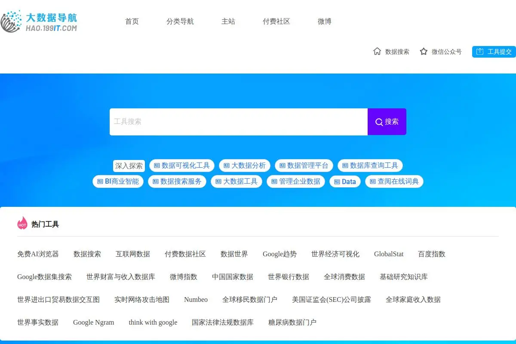Open the GlobalStat link
Image resolution: width=516 pixels, height=344 pixels.
[x=389, y=254]
